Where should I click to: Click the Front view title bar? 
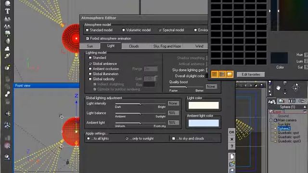point(46,86)
